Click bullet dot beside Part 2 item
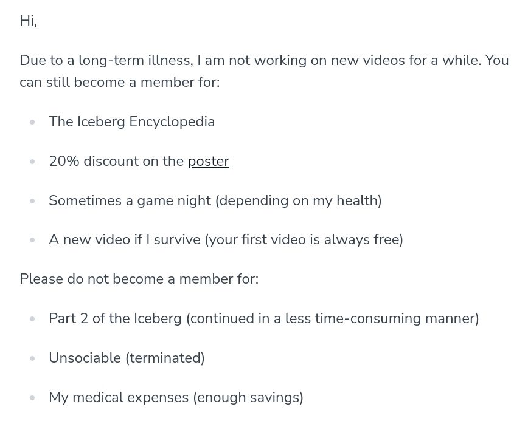Screen dimensions: 528x424 pos(32,319)
